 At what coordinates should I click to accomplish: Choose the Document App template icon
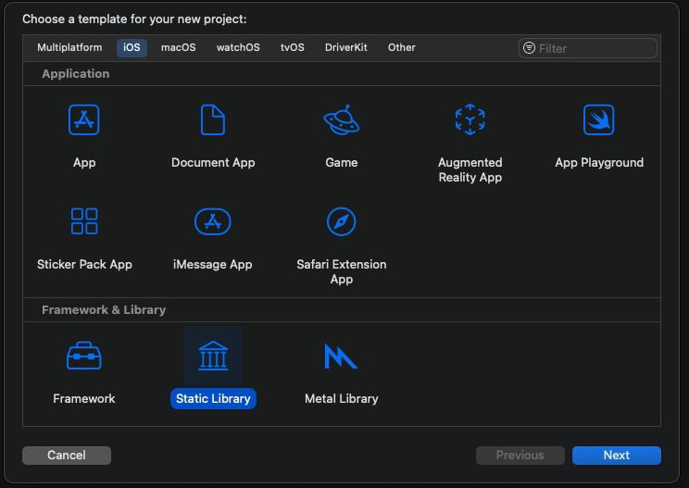click(x=213, y=119)
